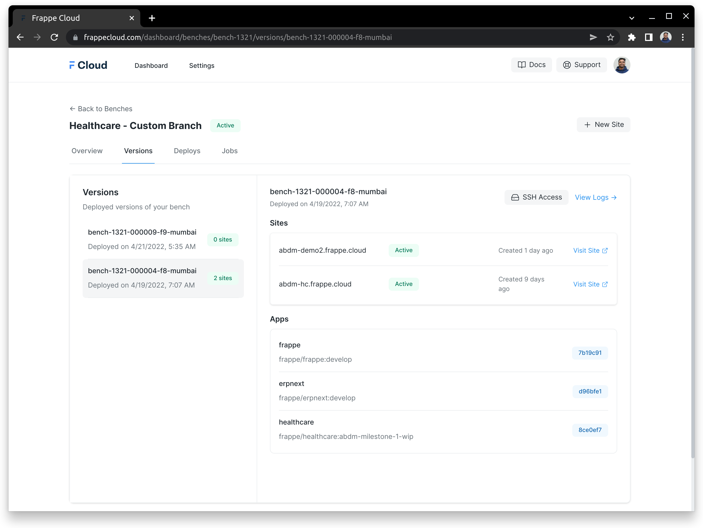Open browser extensions puzzle icon
The width and height of the screenshot is (703, 528).
(632, 37)
